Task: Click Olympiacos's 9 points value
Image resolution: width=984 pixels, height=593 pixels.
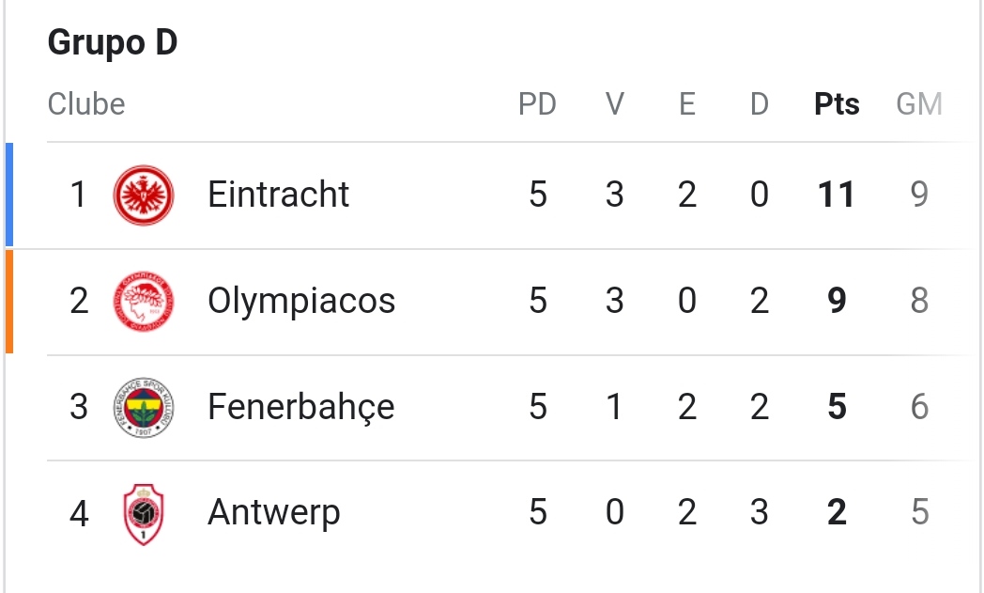Action: 837,301
